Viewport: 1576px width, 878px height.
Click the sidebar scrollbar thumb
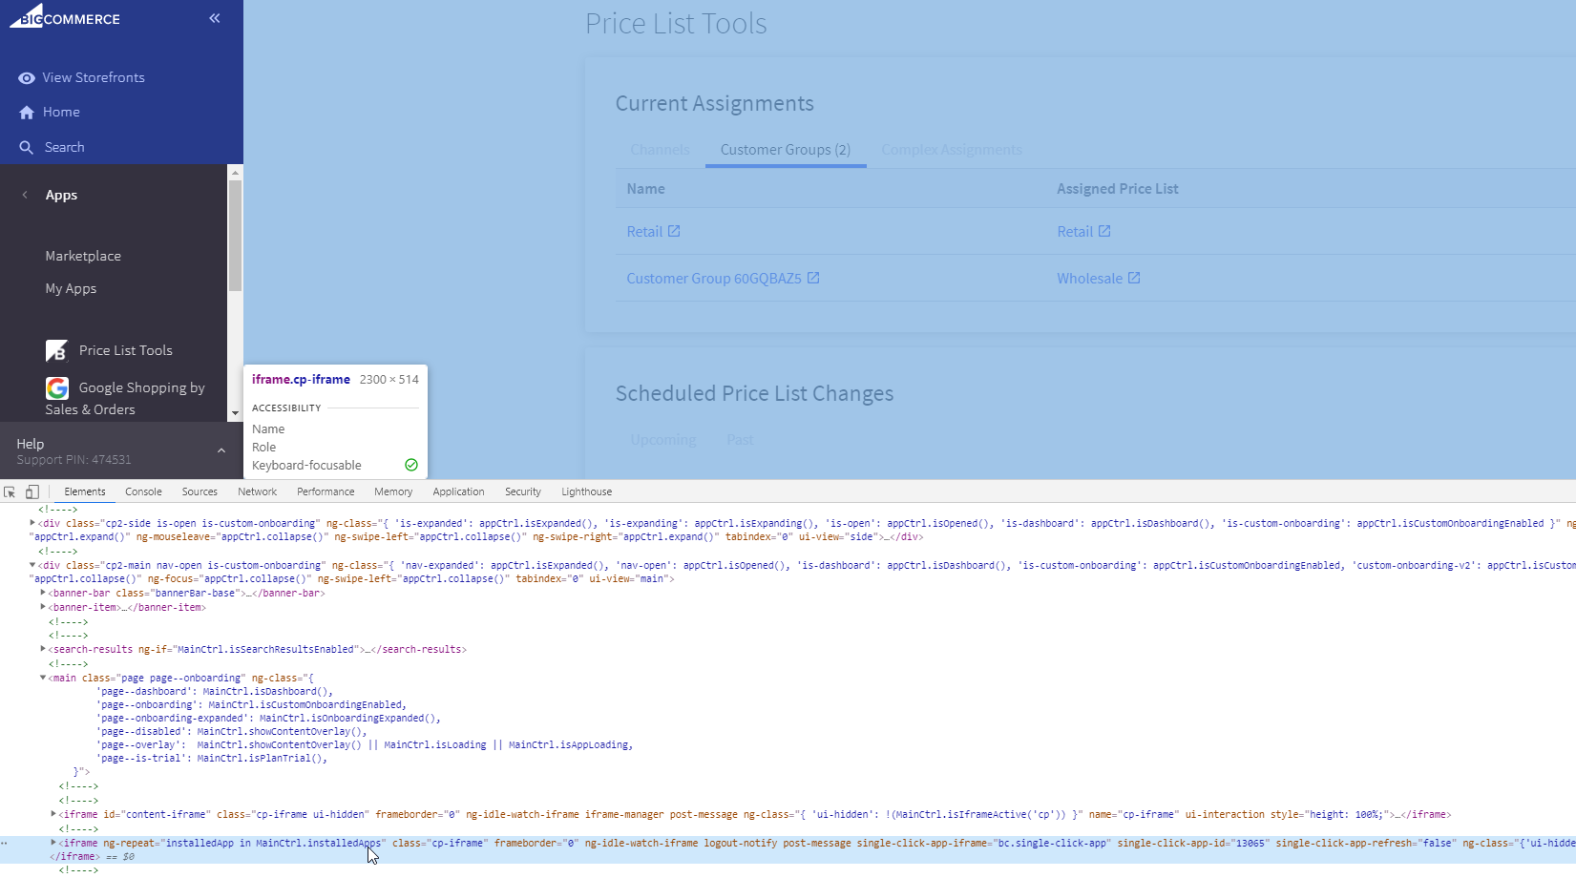coord(235,236)
